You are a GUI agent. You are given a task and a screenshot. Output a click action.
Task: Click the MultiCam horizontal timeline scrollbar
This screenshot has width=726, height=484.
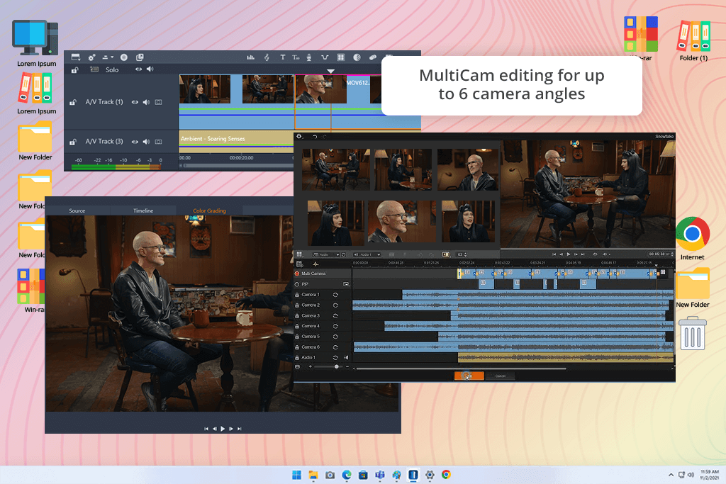pyautogui.click(x=461, y=368)
